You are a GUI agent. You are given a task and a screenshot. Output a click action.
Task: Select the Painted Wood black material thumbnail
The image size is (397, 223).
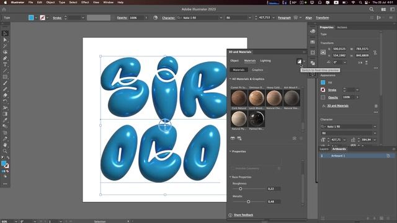[256, 118]
